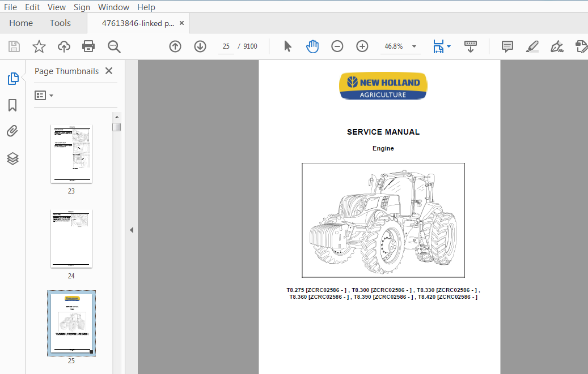
Task: Go to previous page arrow
Action: pos(175,46)
